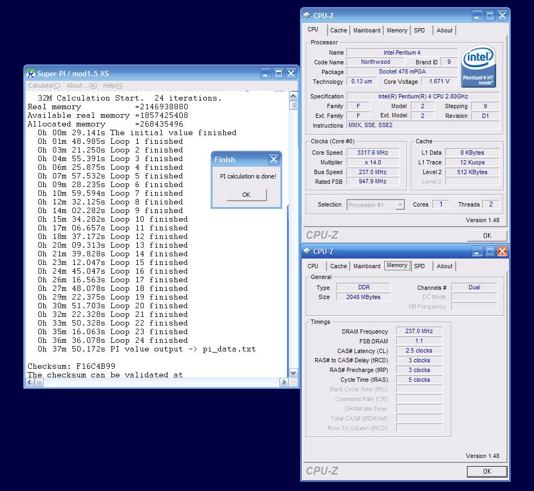Viewport: 534px width, 491px height.
Task: Click the Multiplier x 14.0 value
Action: pyautogui.click(x=372, y=163)
